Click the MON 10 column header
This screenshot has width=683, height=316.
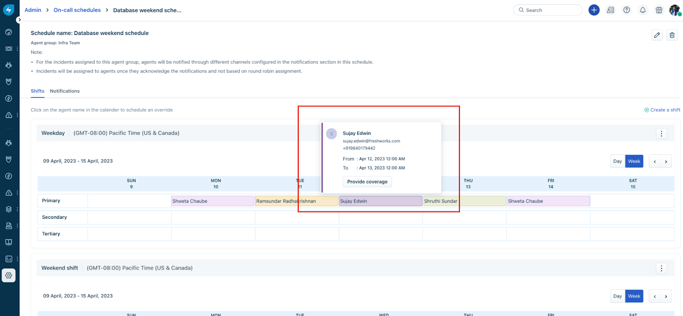coord(216,183)
